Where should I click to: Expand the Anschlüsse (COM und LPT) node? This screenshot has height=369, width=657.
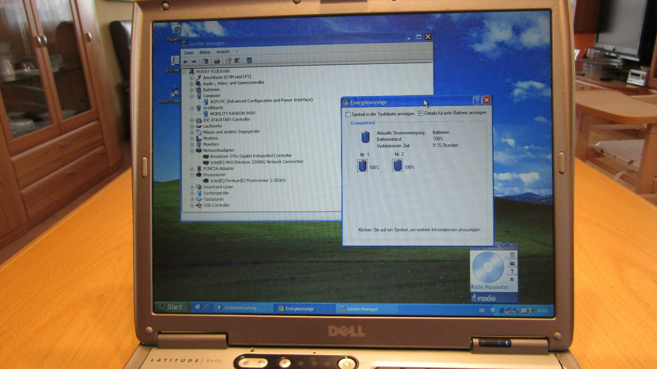[x=191, y=78]
